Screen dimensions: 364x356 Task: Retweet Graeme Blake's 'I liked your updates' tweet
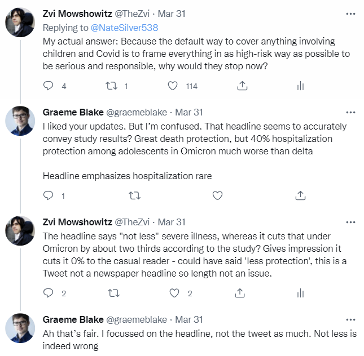[x=134, y=195]
